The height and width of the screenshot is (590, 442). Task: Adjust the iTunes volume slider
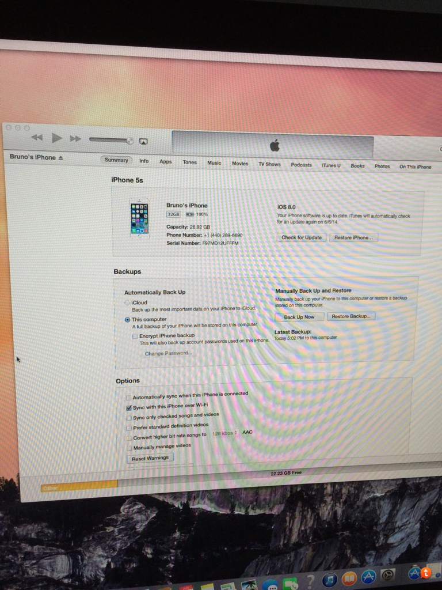(x=111, y=140)
